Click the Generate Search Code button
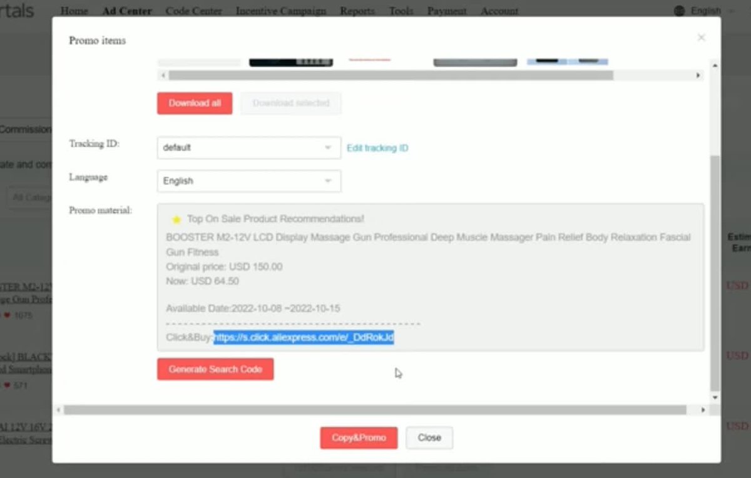The image size is (751, 478). (215, 369)
